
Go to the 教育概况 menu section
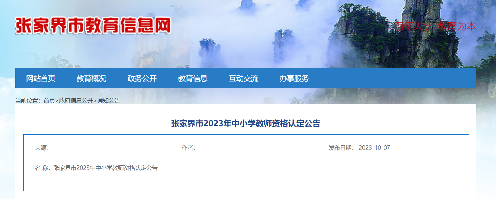pos(91,78)
